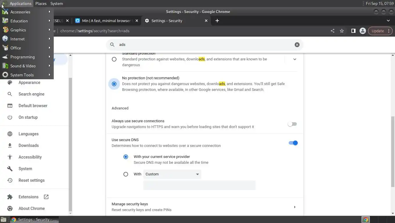Click the search magnifier icon in settings

tap(112, 45)
